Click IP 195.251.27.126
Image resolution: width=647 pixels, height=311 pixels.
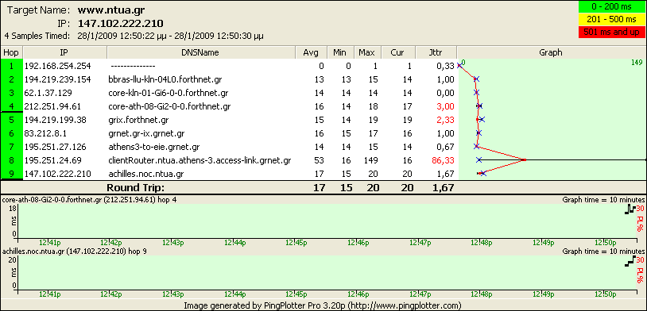pos(55,147)
